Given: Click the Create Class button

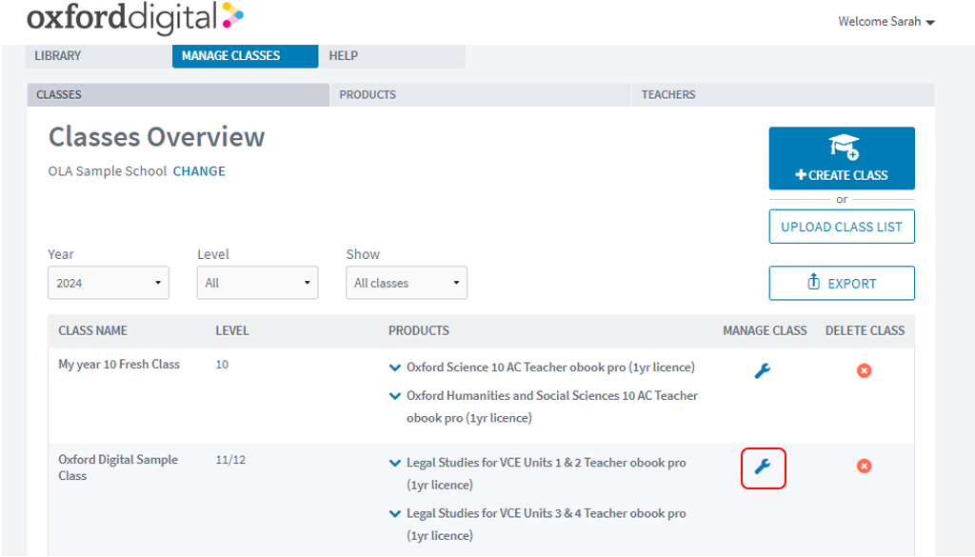Looking at the screenshot, I should click(x=842, y=158).
